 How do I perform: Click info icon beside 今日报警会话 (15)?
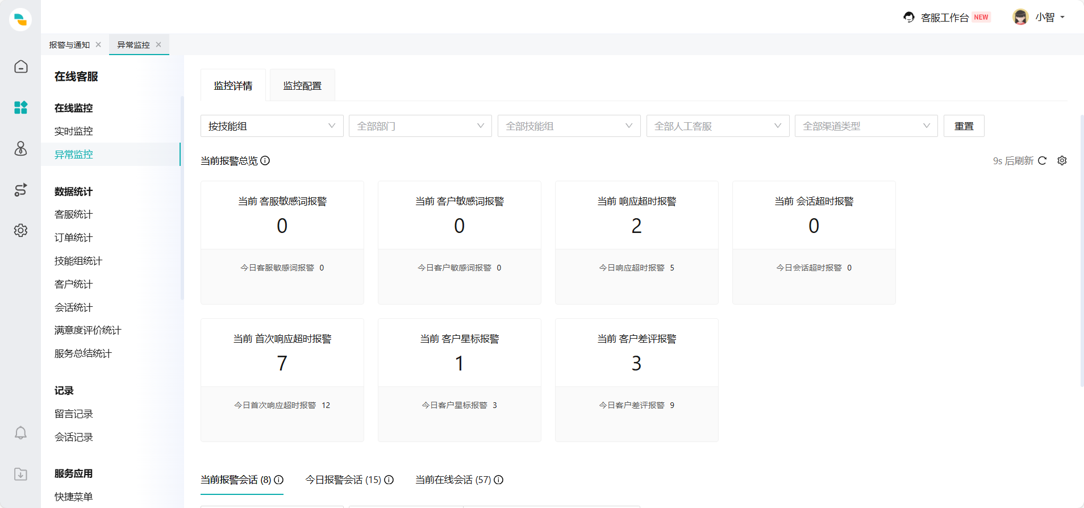coord(389,480)
